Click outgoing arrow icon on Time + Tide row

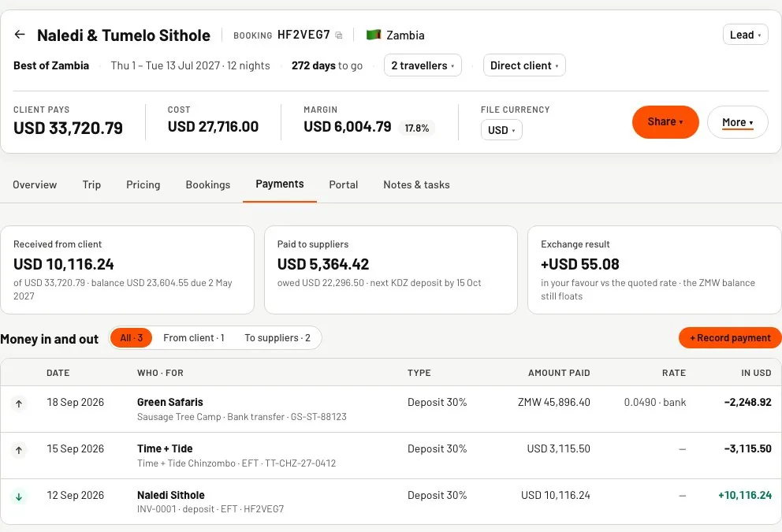tap(19, 450)
